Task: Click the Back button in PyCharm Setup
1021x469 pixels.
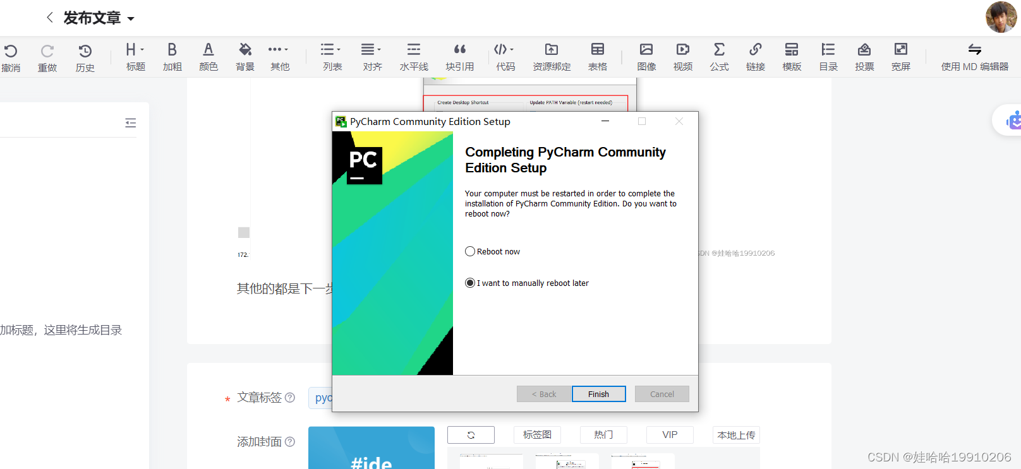Action: pyautogui.click(x=544, y=394)
